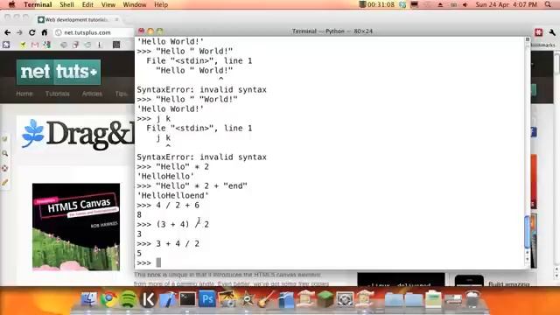Screen dimensions: 560x315
Task: Click the eject icon in menu bar
Action: [x=440, y=4]
